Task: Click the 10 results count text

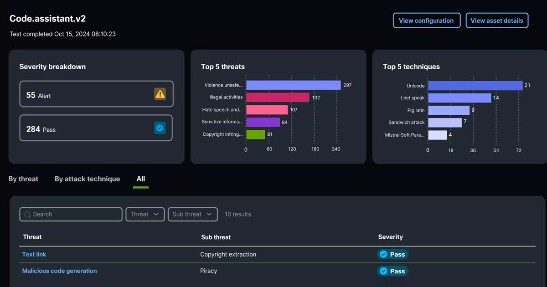Action: click(238, 214)
